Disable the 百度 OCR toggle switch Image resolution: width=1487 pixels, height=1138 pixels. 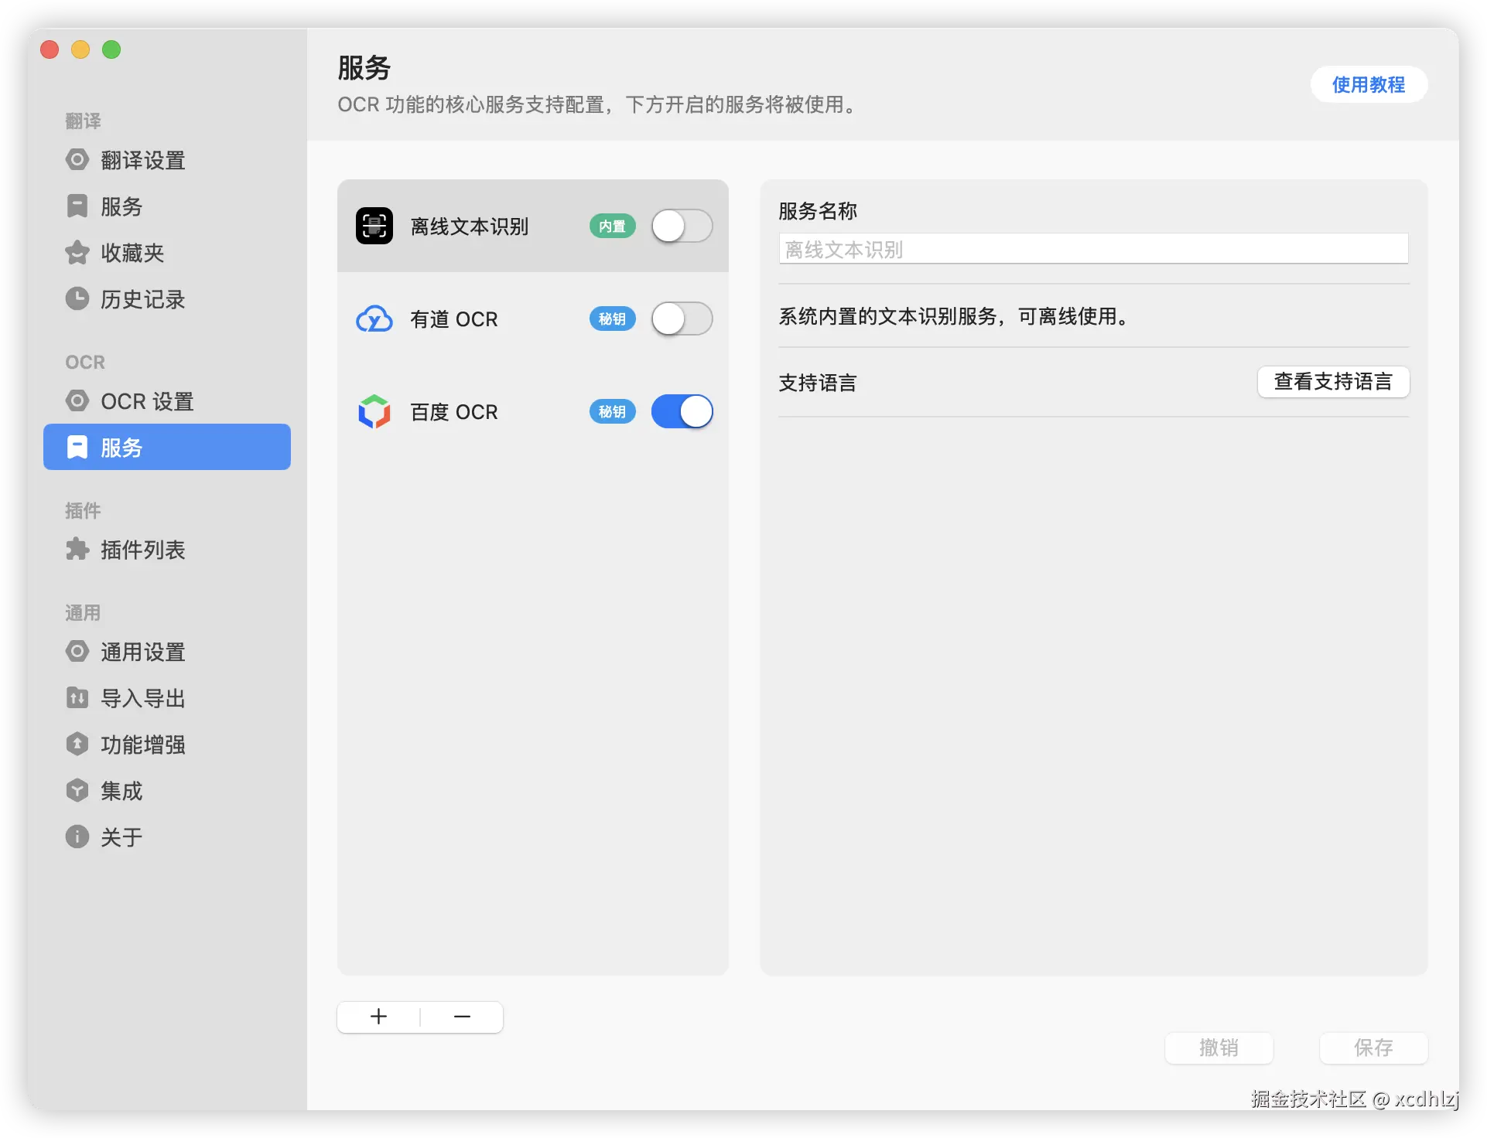(681, 411)
